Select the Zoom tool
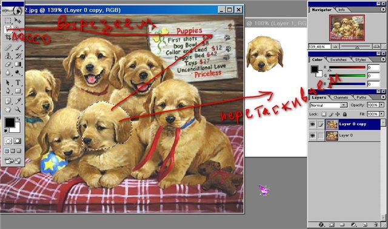 click(18, 109)
